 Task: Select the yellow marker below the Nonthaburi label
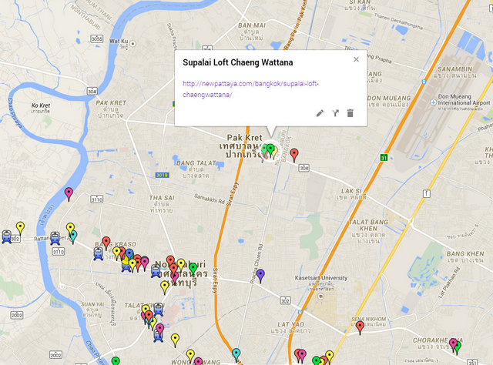(164, 288)
